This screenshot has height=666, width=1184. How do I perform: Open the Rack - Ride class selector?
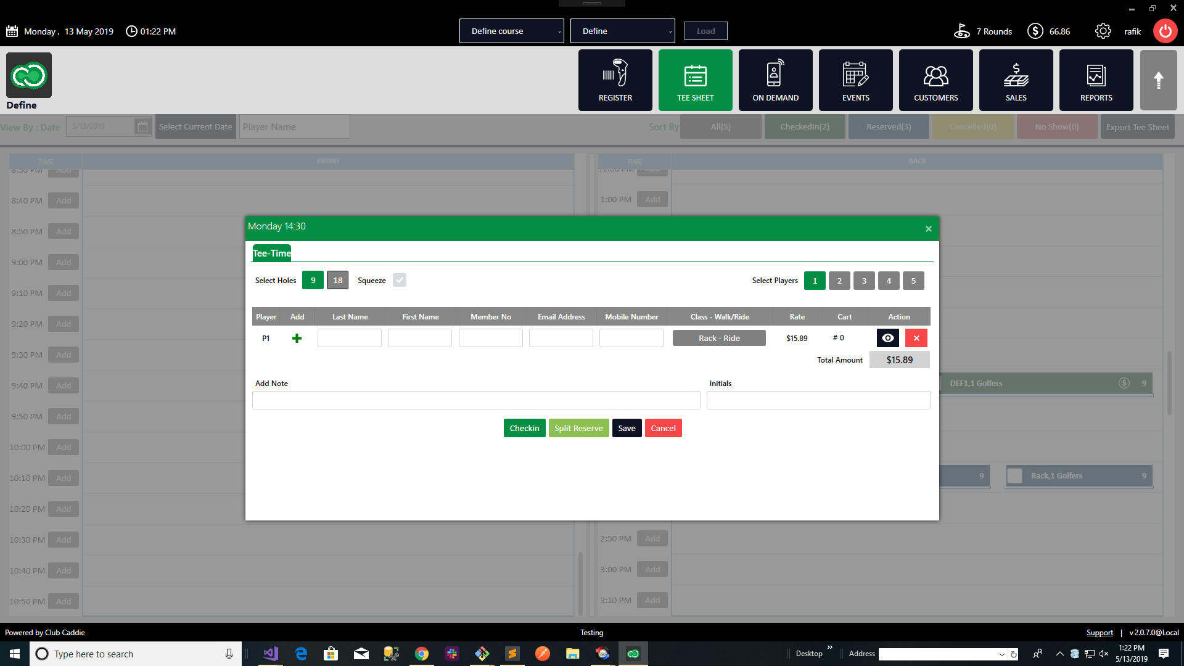pos(719,338)
